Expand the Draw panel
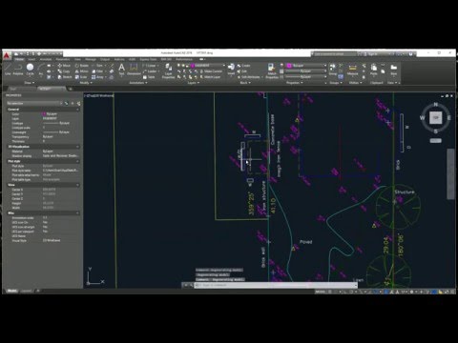The image size is (458, 343). 30,83
